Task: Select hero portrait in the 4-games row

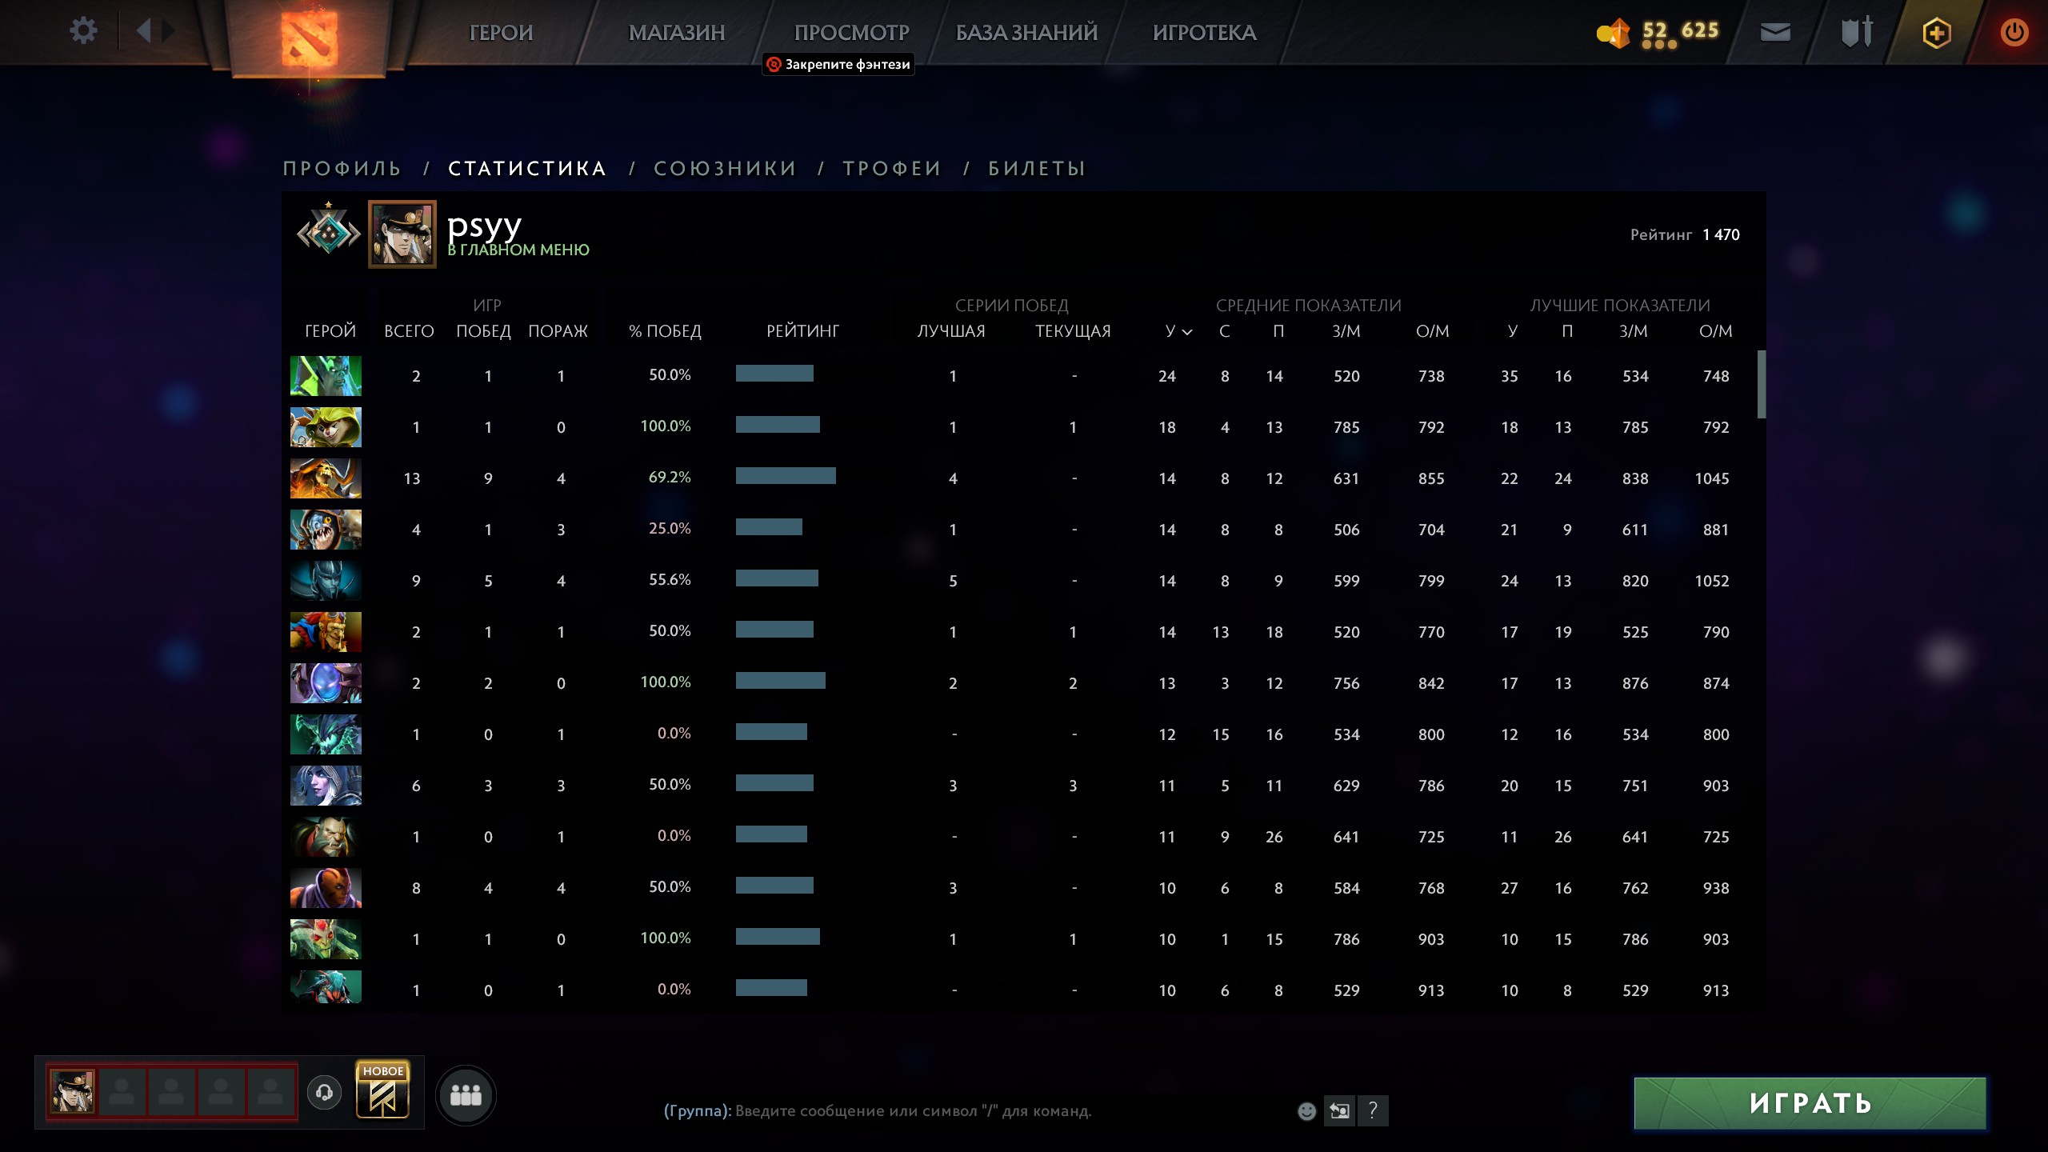Action: 326,530
